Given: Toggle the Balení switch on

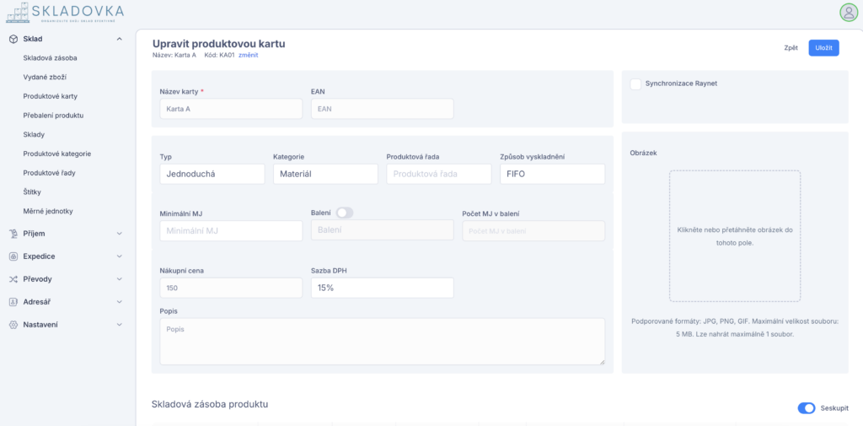Looking at the screenshot, I should coord(344,213).
